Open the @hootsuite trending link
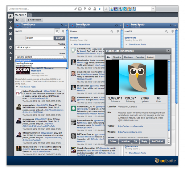 (130, 38)
